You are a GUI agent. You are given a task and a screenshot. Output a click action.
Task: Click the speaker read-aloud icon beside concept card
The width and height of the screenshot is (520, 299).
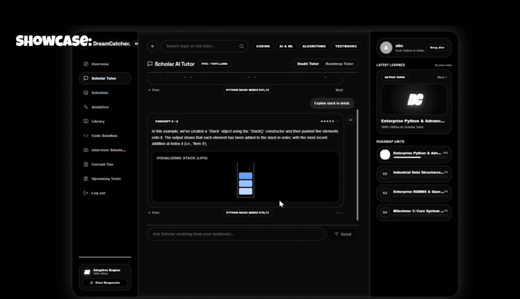pos(350,120)
